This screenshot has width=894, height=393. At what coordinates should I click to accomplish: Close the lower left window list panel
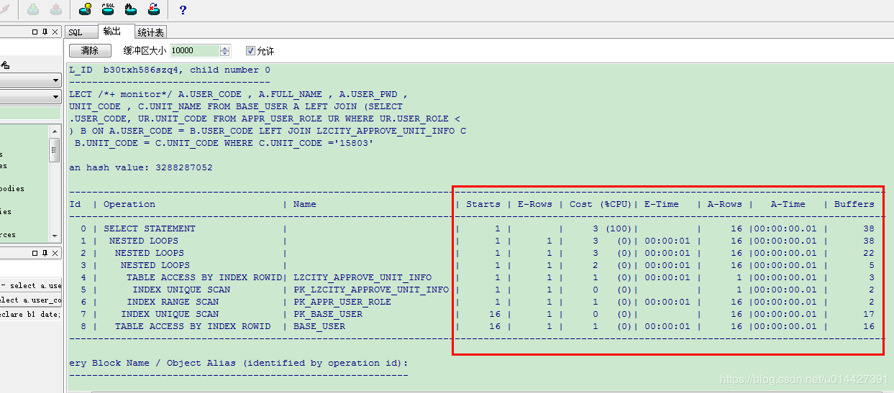click(55, 253)
